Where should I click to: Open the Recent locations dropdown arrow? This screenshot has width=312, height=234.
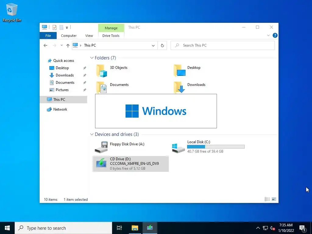click(x=62, y=45)
